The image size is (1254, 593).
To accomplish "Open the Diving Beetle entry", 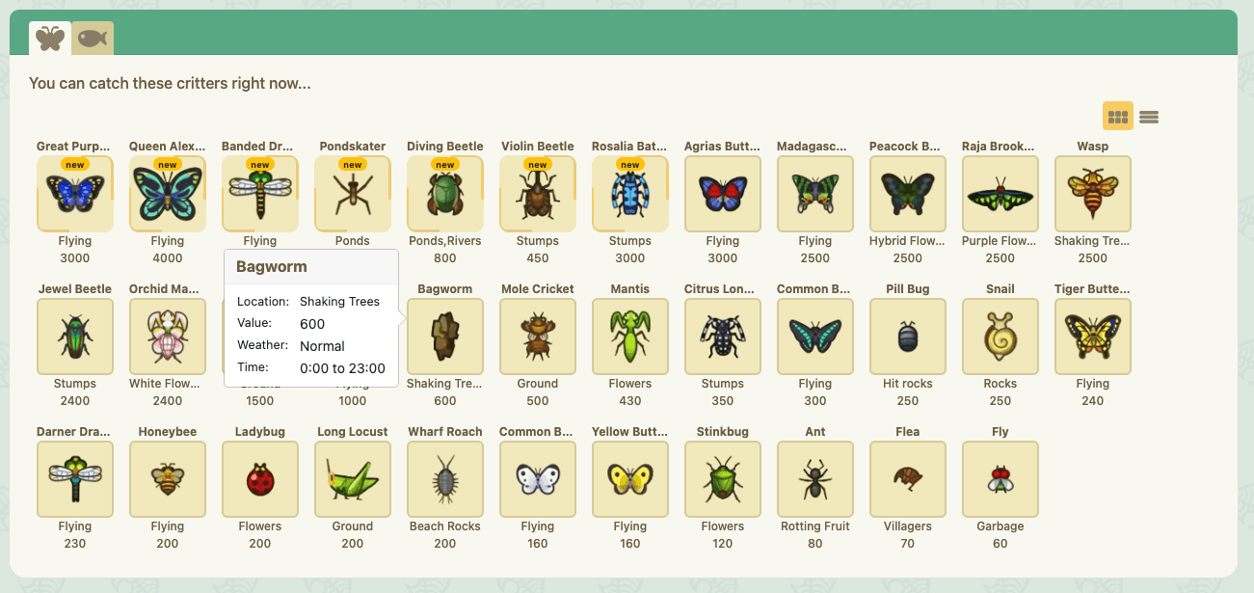I will (444, 193).
